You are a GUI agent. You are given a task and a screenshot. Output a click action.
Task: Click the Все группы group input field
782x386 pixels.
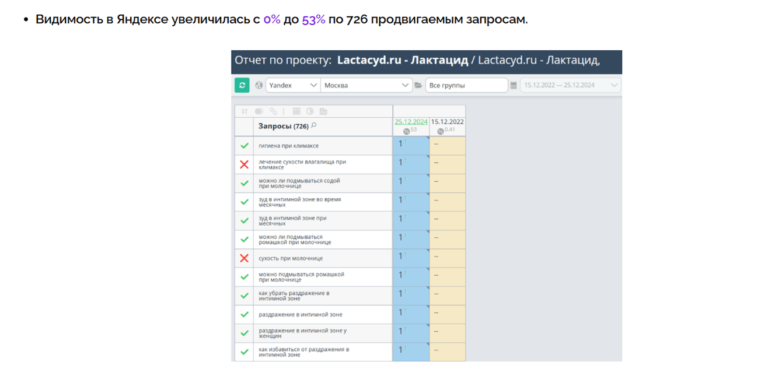tap(466, 85)
